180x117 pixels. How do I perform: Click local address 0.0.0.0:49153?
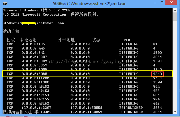(35, 91)
